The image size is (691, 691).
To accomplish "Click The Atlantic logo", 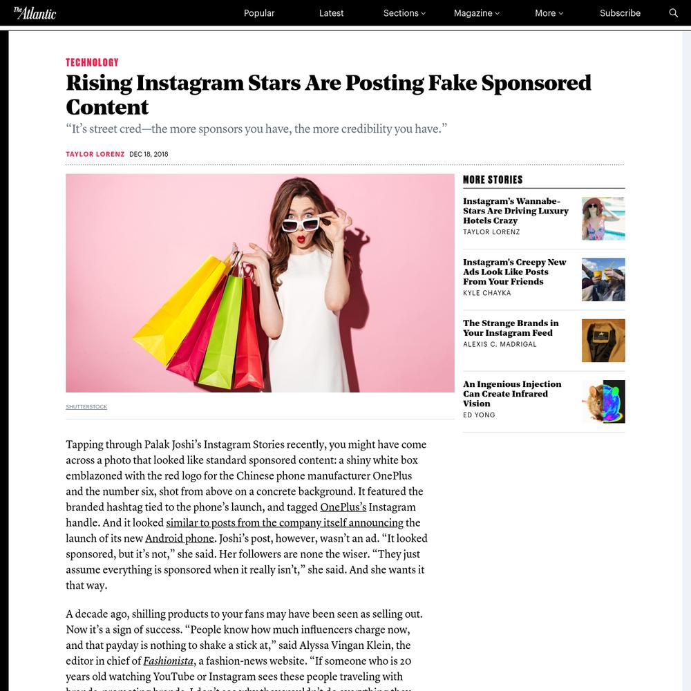I will pyautogui.click(x=35, y=13).
